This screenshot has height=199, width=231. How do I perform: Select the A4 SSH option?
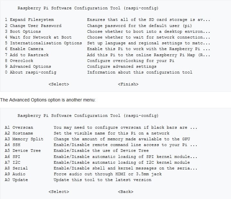pos(13,145)
